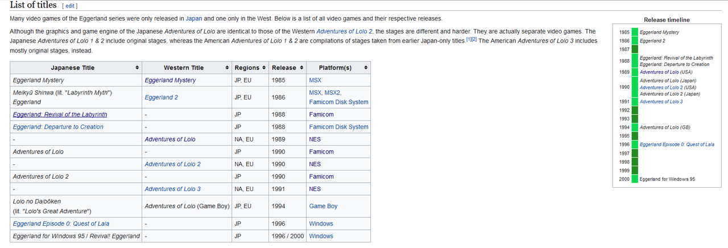Open Eggerland Episode 0: Quest of Lala table link
The height and width of the screenshot is (248, 728).
[61, 224]
